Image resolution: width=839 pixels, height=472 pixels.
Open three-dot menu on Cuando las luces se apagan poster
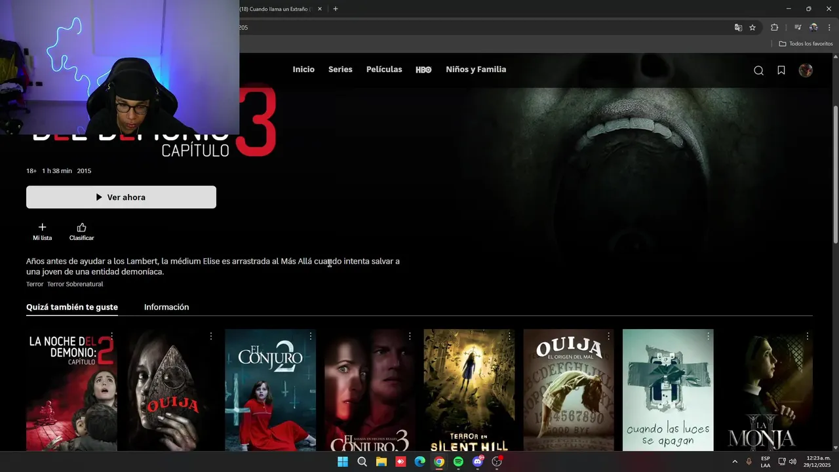[708, 336]
